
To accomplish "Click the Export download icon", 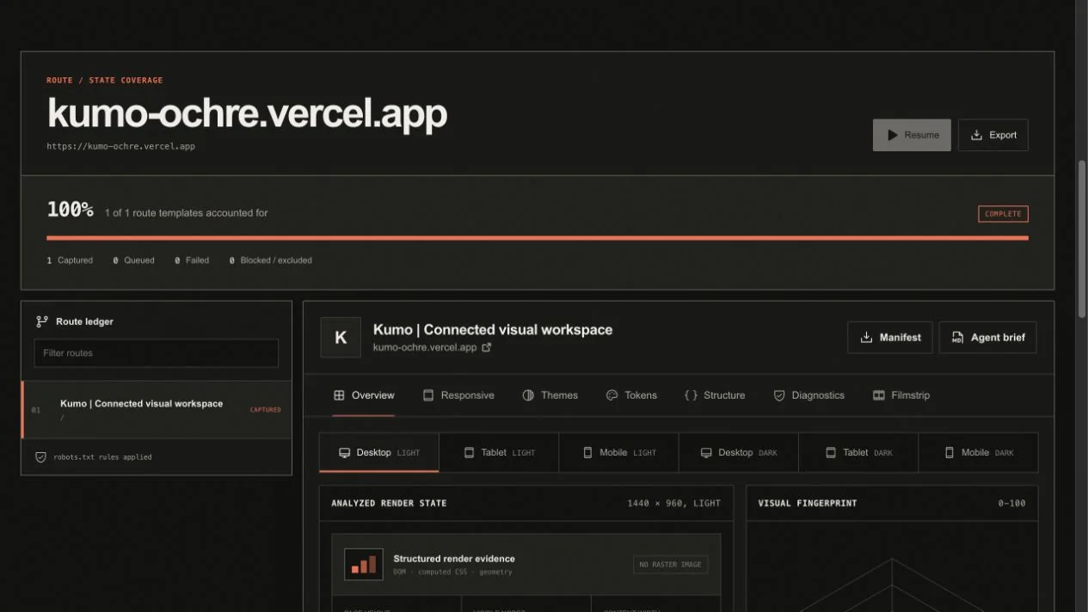I will (x=976, y=135).
